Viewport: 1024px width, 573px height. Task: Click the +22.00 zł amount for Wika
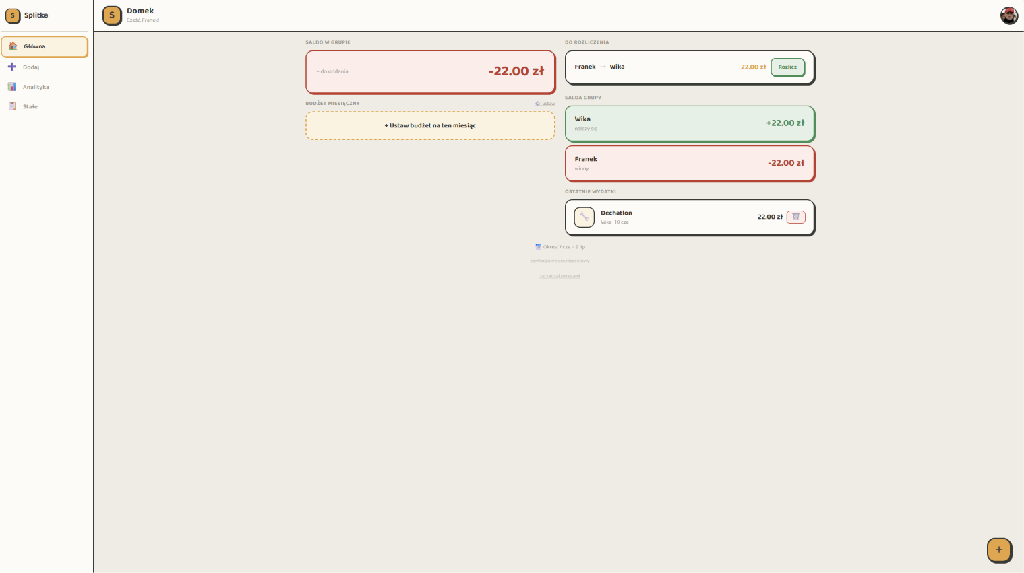click(785, 123)
